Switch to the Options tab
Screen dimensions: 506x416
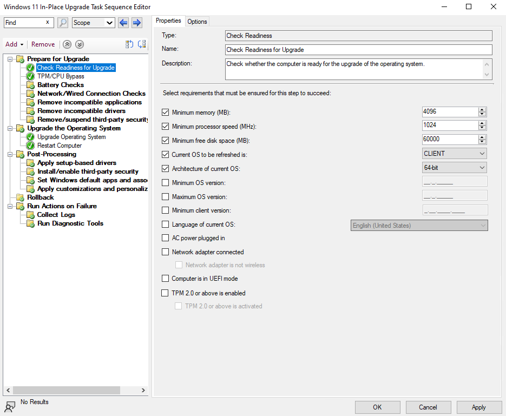[197, 22]
